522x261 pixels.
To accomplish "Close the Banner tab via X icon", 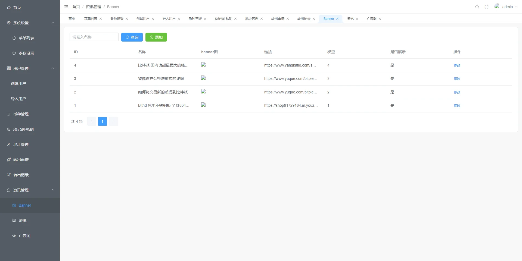I will 337,19.
